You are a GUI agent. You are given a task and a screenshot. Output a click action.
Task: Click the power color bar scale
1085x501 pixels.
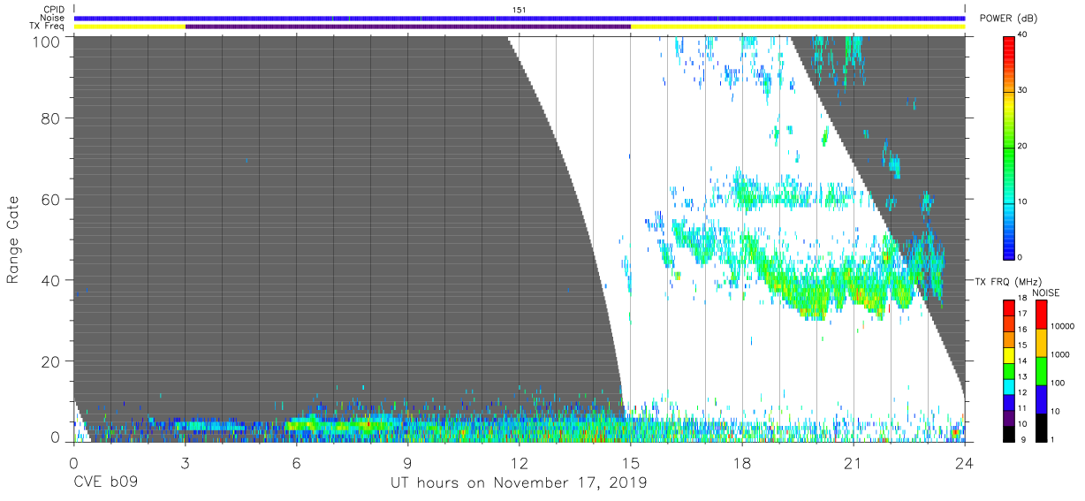1009,147
